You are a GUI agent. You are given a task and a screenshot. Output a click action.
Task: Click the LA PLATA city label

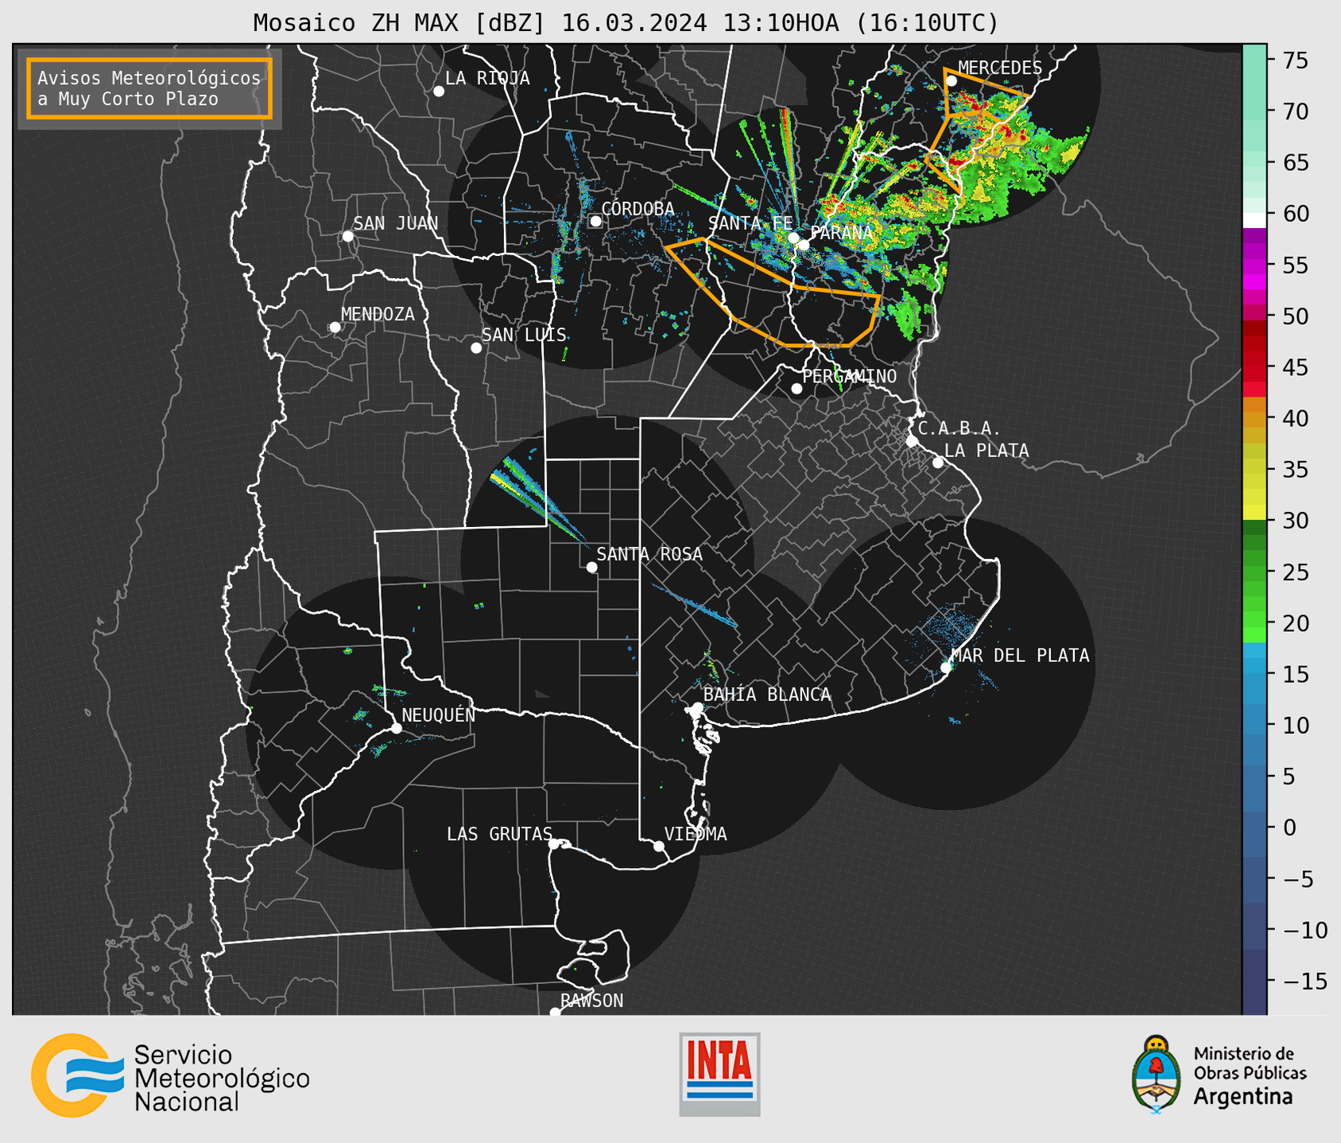tap(986, 451)
